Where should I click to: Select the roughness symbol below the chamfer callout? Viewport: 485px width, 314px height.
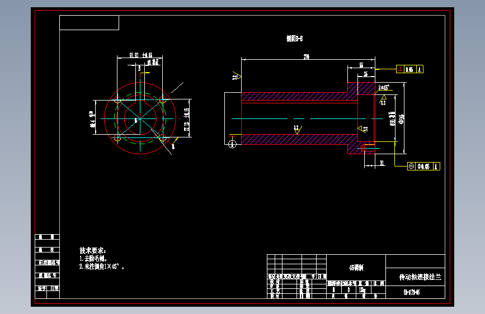(383, 100)
